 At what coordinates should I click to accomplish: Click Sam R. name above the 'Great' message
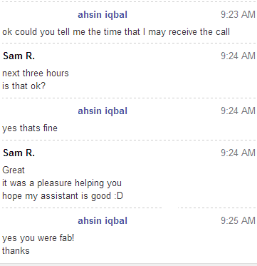click(x=19, y=153)
